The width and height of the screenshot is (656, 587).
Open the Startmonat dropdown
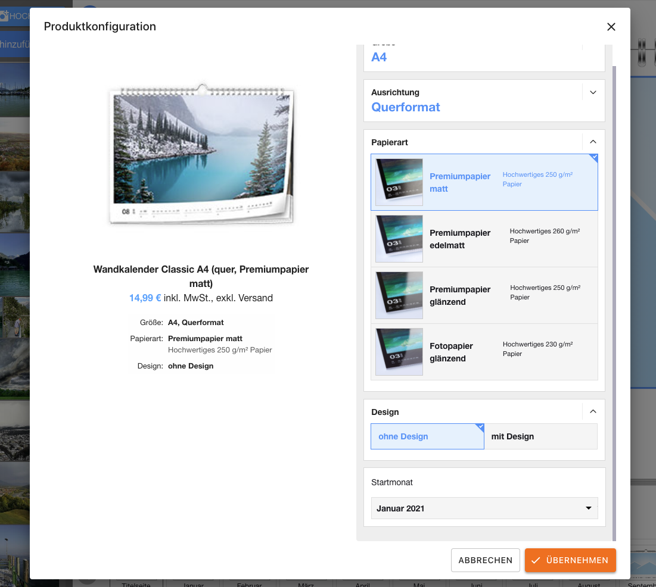(x=484, y=508)
